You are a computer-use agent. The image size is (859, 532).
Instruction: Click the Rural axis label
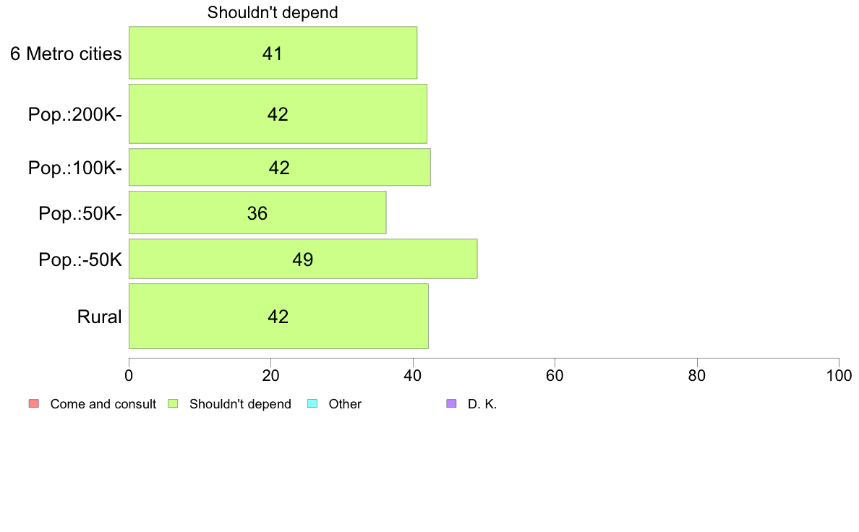click(99, 317)
